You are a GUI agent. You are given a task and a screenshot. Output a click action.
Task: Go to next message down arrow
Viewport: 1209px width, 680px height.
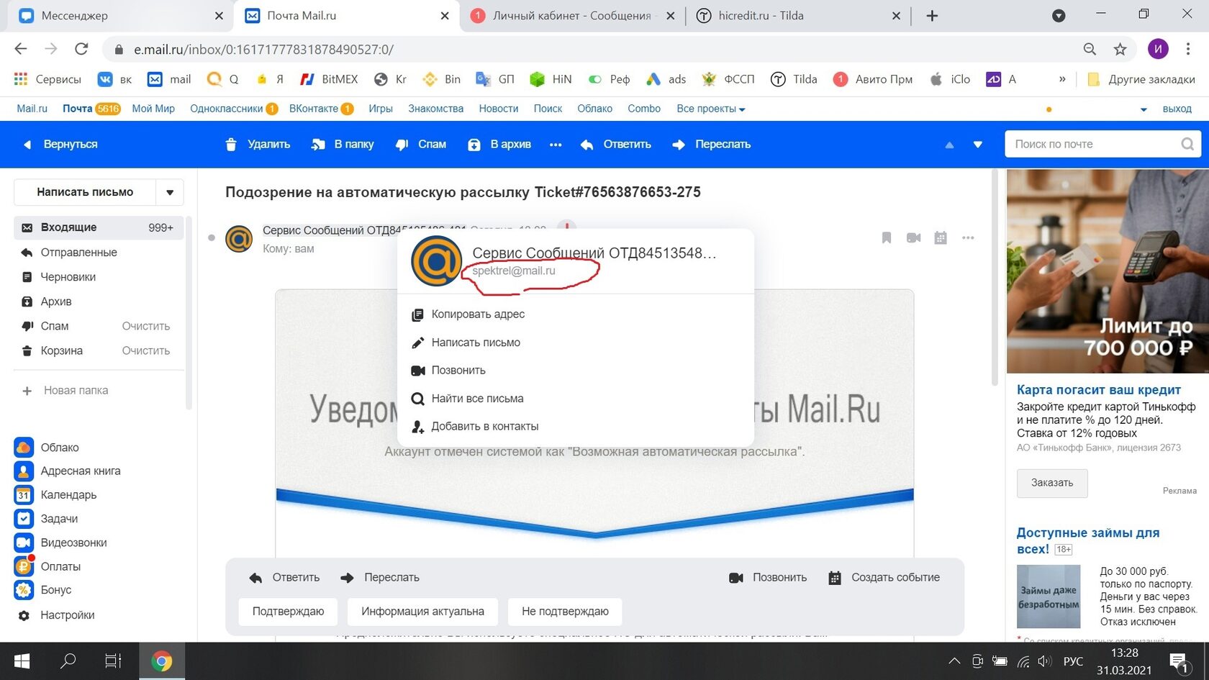[977, 145]
